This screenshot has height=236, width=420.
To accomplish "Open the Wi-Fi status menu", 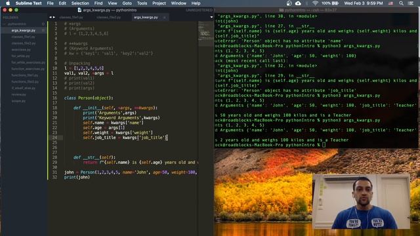I will tap(315, 3).
